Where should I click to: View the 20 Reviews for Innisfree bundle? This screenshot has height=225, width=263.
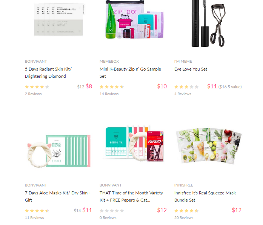(x=184, y=217)
